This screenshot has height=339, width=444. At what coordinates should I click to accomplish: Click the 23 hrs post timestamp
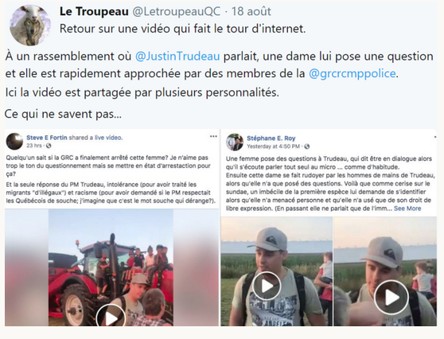coord(34,146)
